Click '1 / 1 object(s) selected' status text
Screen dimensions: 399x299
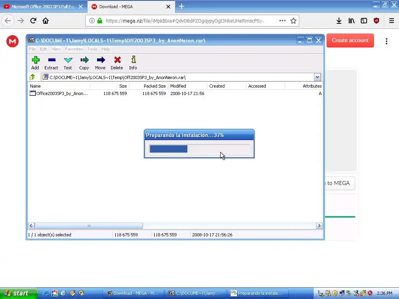(49, 235)
